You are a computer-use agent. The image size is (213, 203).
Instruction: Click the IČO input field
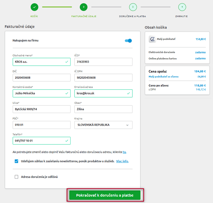click(103, 62)
